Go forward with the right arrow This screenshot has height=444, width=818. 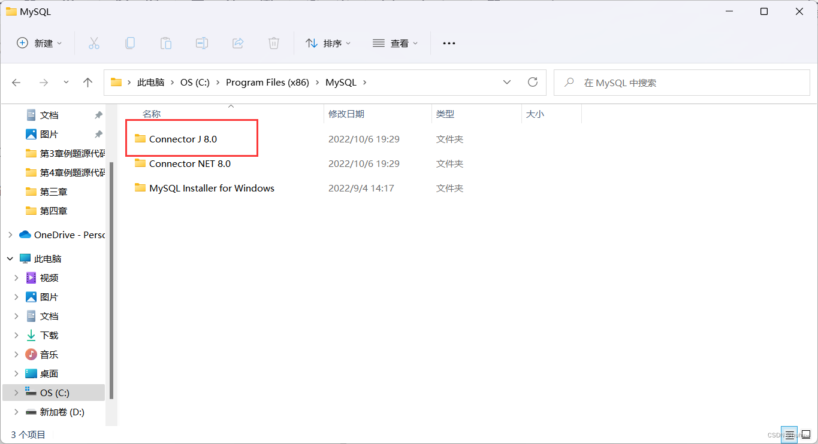pos(43,83)
